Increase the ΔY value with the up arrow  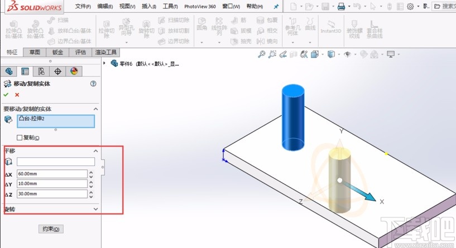(92, 182)
